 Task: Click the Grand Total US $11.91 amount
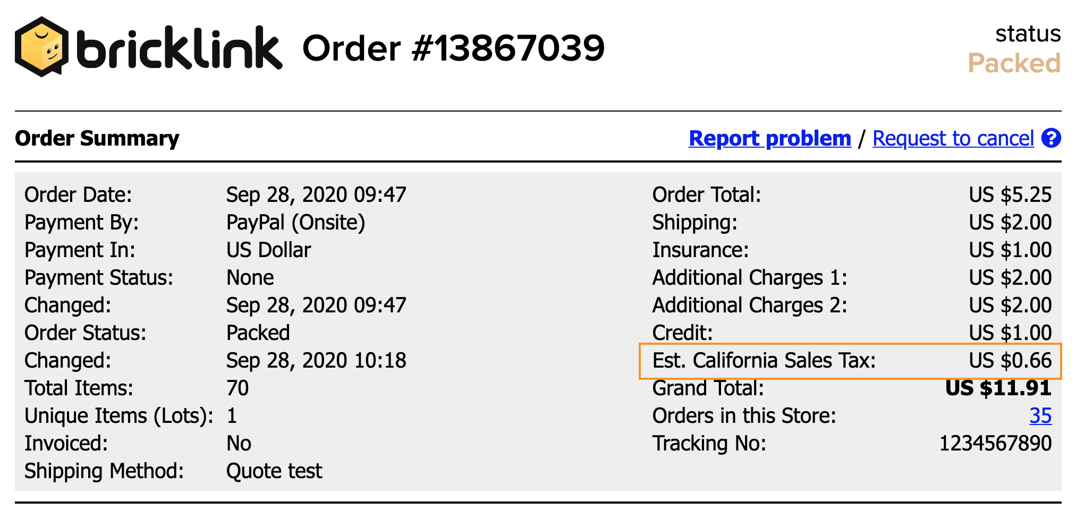pyautogui.click(x=998, y=388)
